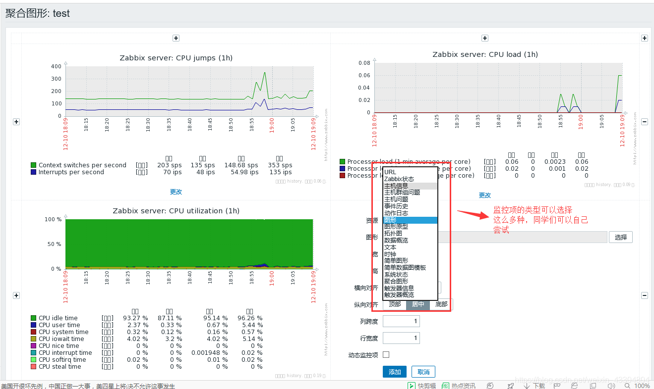Click the page title 聚合图形: test
This screenshot has height=389, width=654.
[38, 14]
